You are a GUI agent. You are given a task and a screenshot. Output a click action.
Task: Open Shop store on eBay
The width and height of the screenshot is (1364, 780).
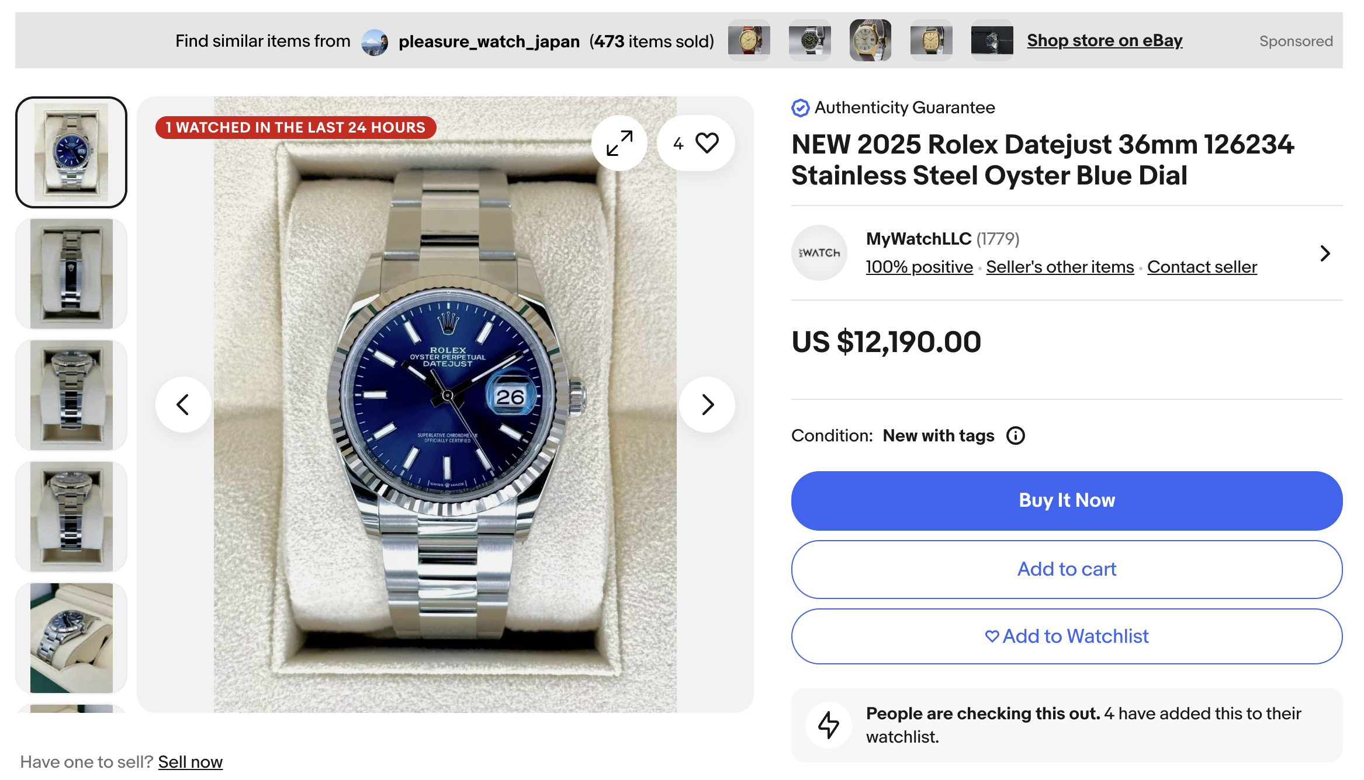[1105, 40]
